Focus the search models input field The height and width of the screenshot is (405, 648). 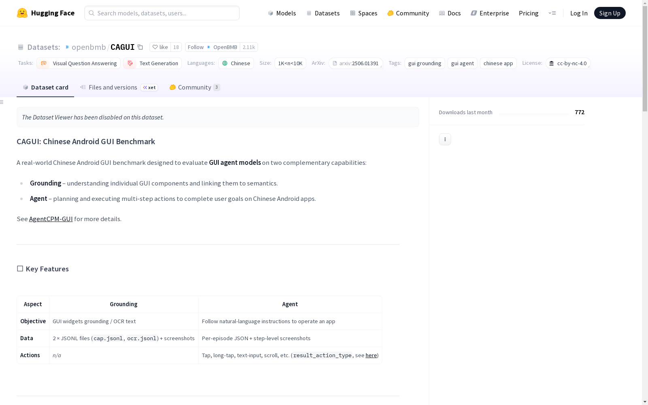[162, 13]
